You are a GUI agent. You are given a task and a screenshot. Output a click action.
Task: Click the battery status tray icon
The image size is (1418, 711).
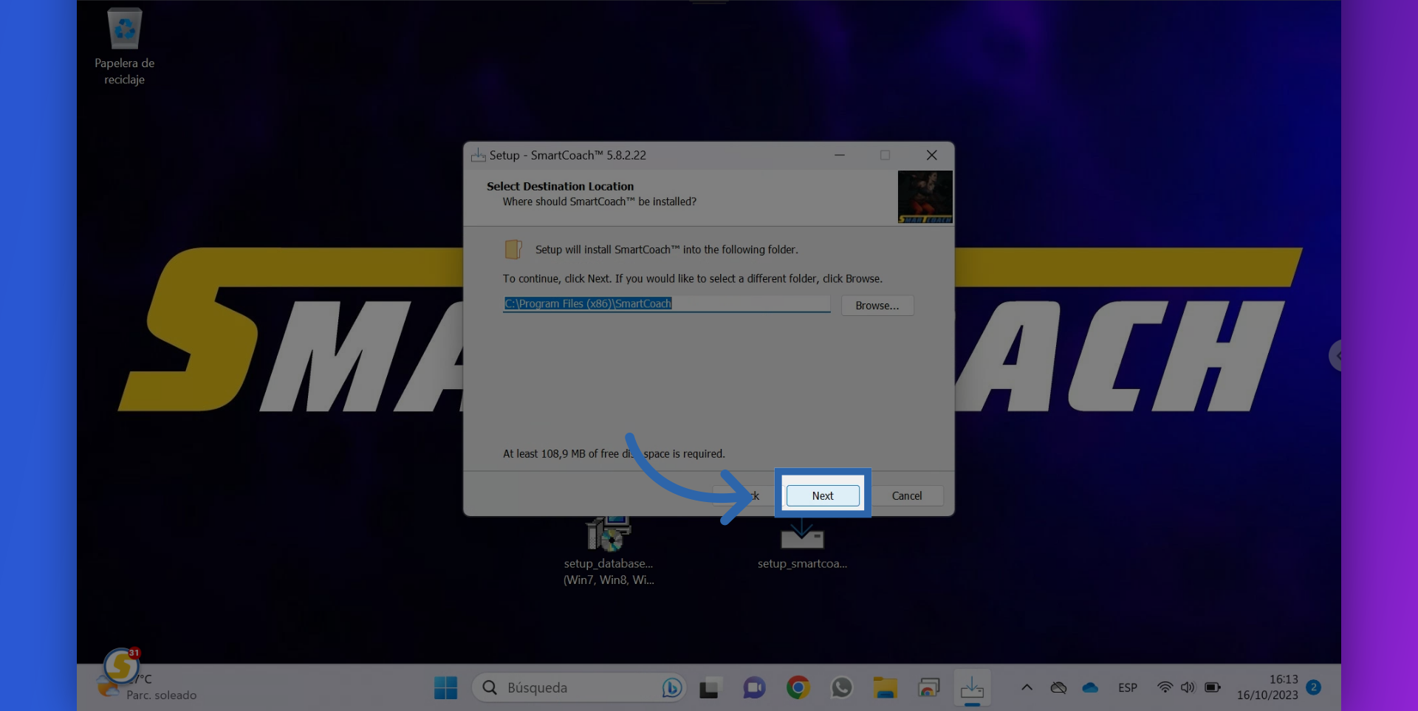click(1213, 687)
